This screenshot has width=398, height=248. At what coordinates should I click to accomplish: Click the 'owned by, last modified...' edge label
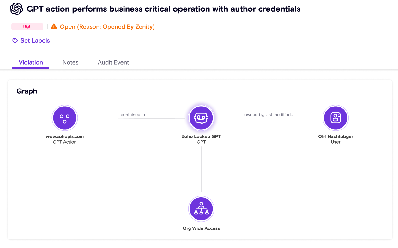(268, 115)
